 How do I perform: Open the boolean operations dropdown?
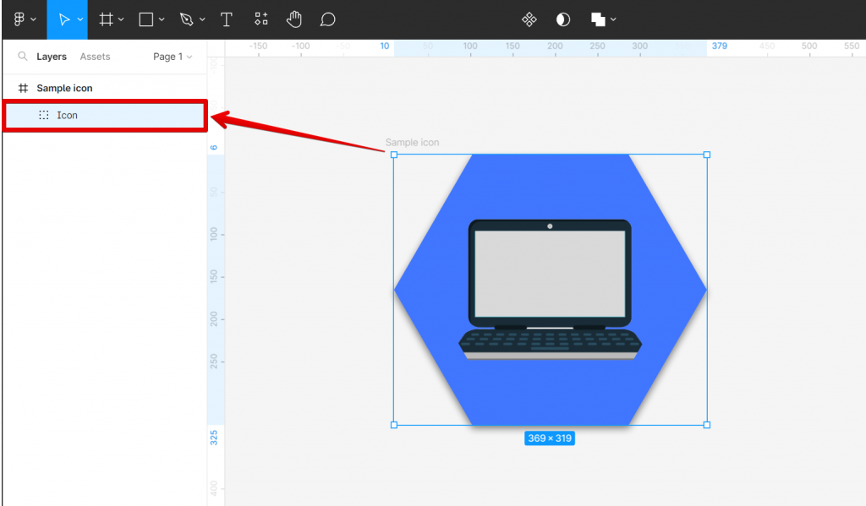coord(612,19)
